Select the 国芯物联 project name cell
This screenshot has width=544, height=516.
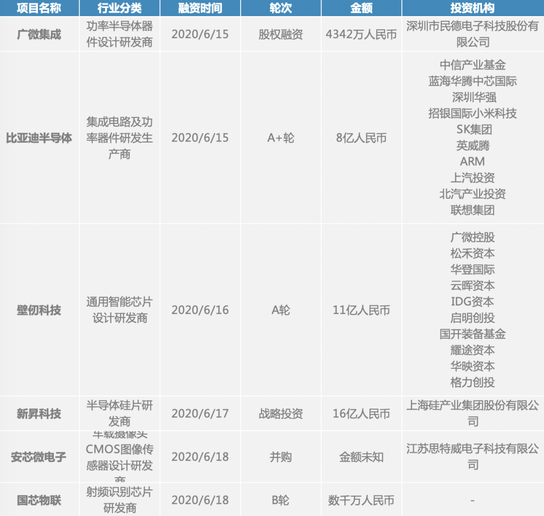click(39, 500)
